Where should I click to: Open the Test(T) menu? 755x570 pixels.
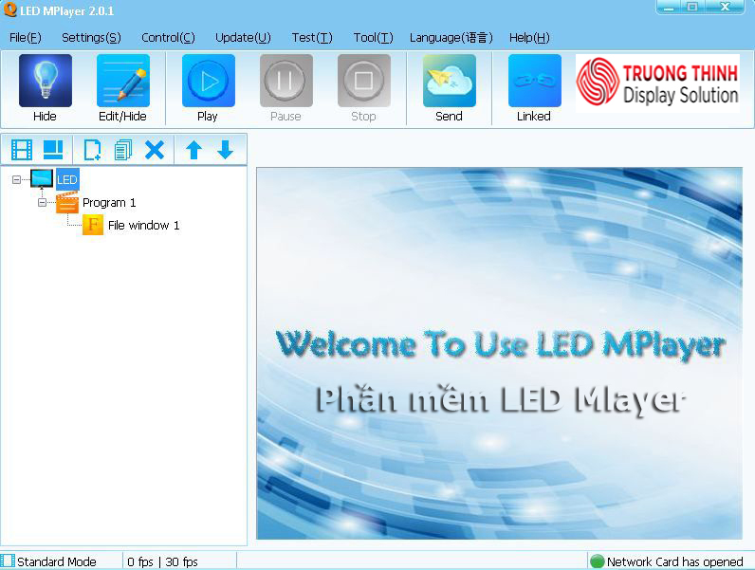312,38
